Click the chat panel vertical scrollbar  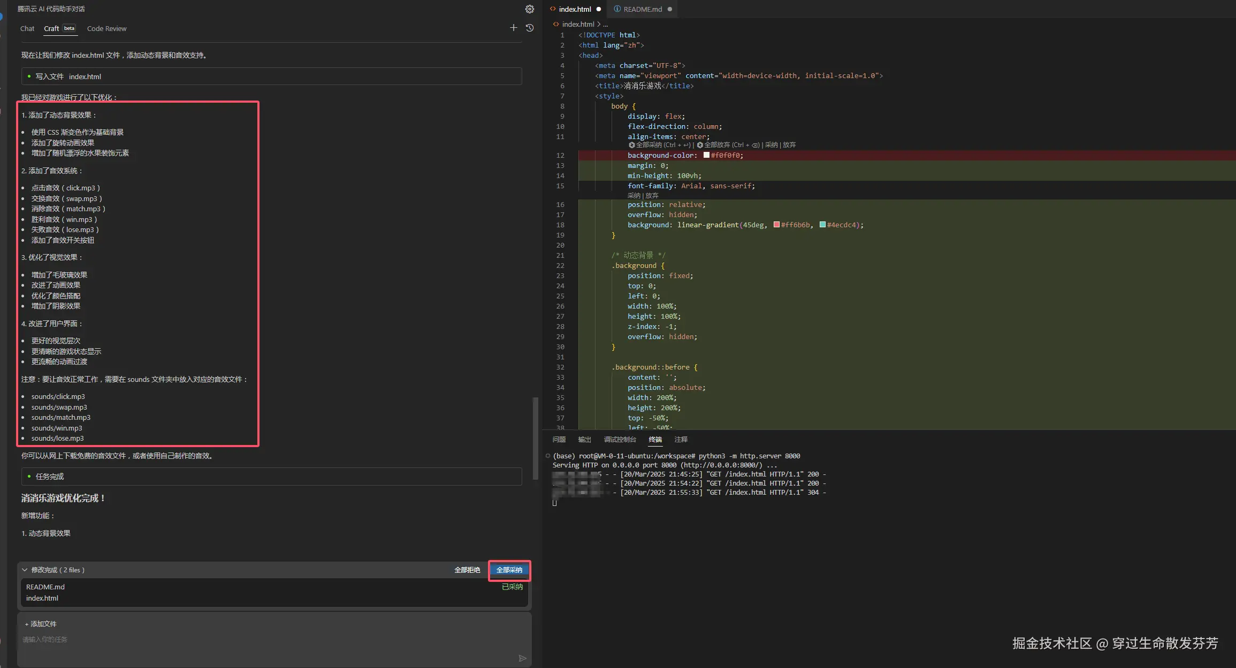pyautogui.click(x=535, y=439)
